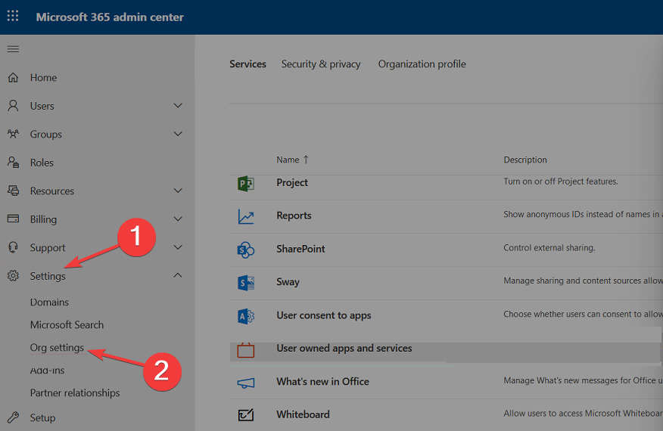This screenshot has width=663, height=431.
Task: Click the Whiteboard app icon
Action: 246,415
